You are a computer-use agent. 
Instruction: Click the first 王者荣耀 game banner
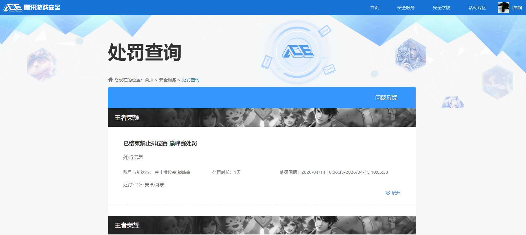click(x=262, y=117)
